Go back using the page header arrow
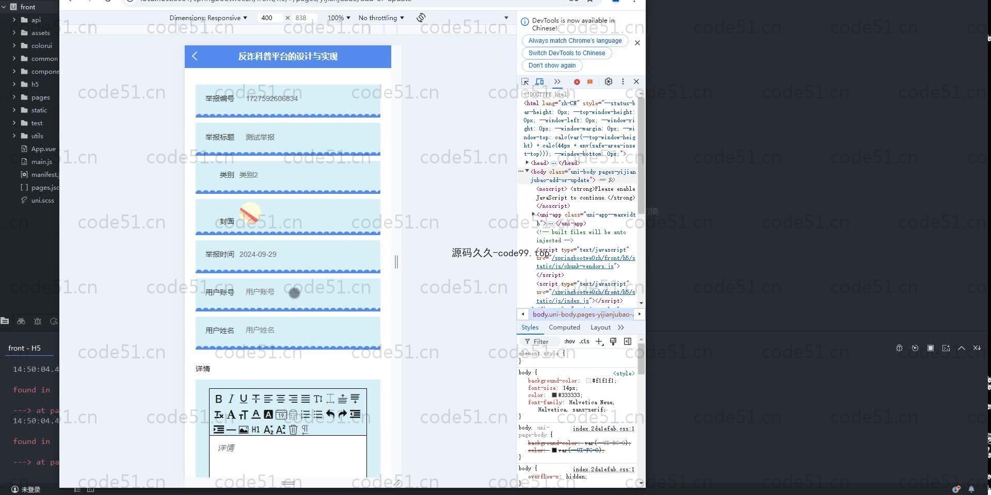This screenshot has height=495, width=991. [x=195, y=56]
